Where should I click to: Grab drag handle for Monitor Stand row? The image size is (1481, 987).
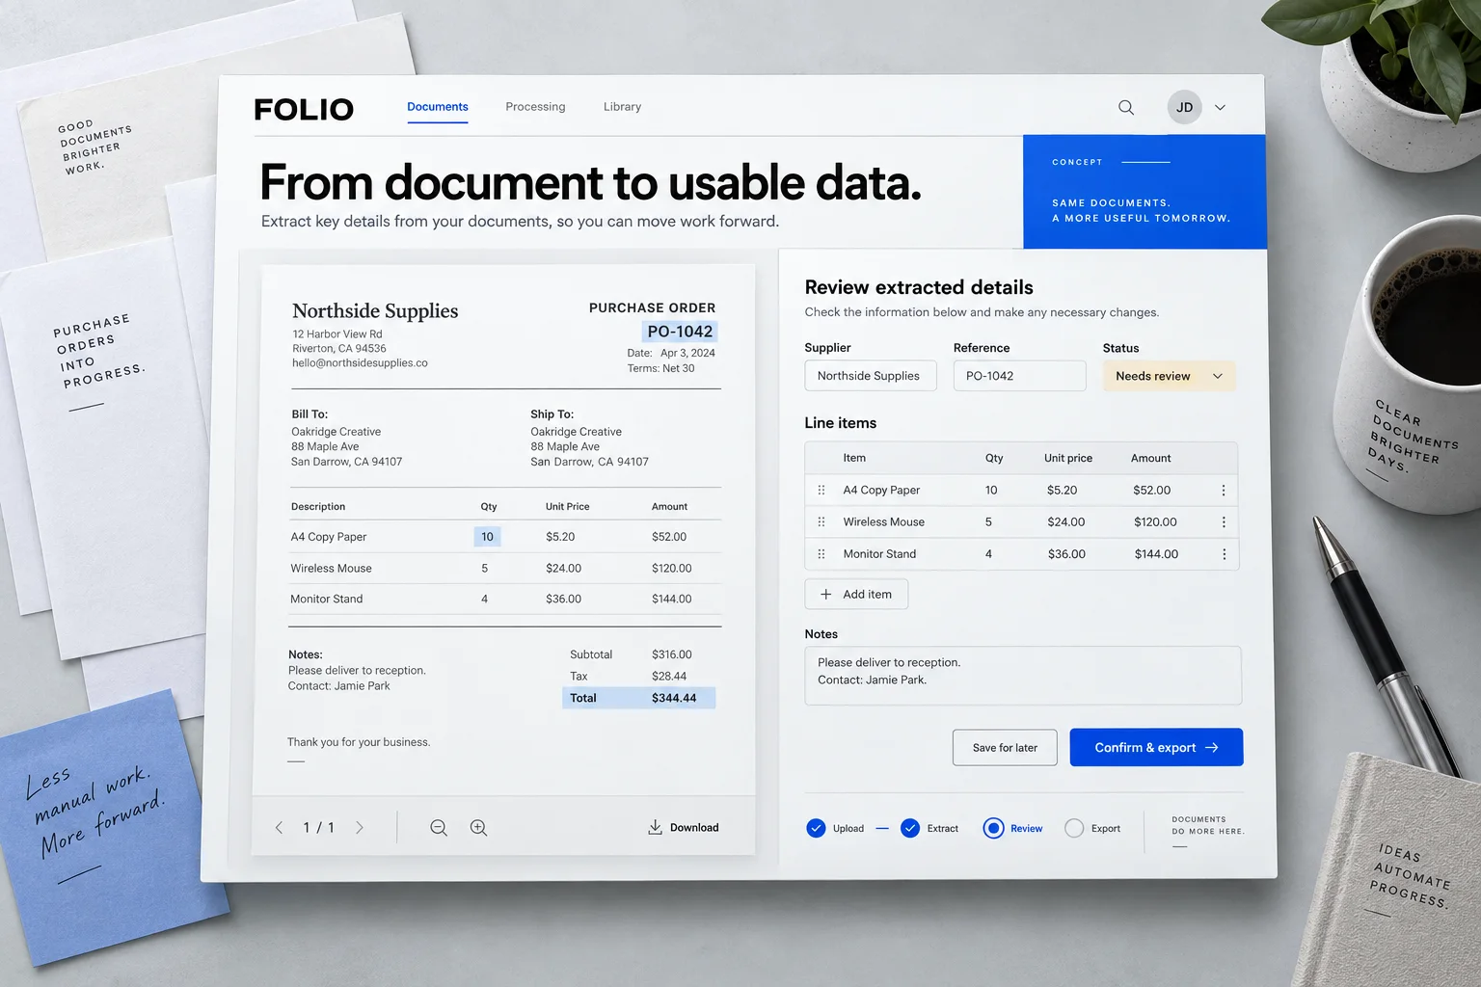click(x=821, y=554)
